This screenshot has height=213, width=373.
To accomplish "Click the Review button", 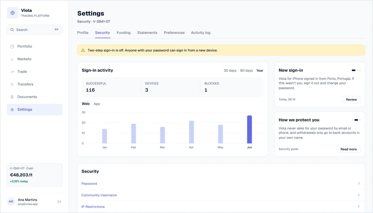I will click(351, 100).
